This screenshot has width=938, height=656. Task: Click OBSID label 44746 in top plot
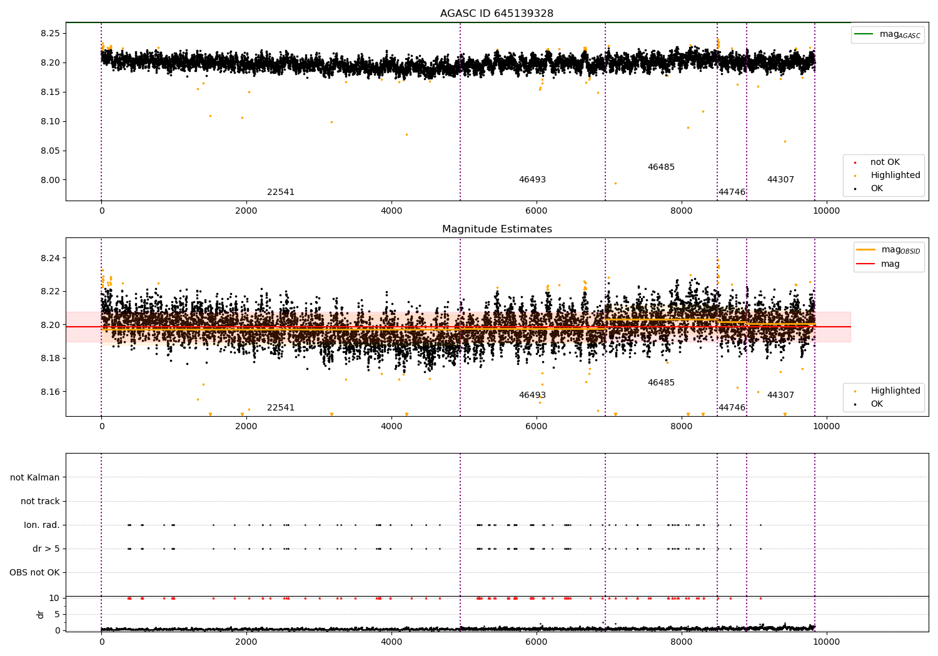pos(732,192)
